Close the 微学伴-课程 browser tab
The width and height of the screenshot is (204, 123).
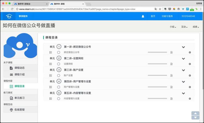click(83, 4)
